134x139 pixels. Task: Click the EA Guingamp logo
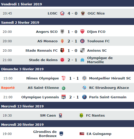(82, 134)
